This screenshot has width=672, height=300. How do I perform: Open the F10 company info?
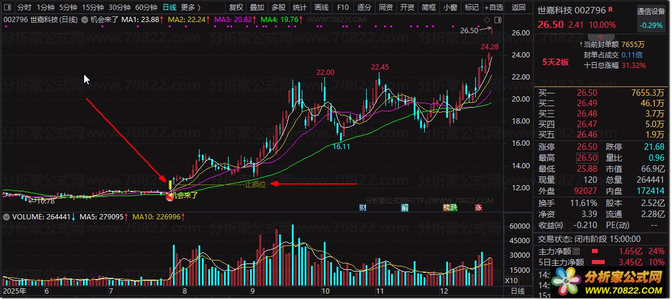pos(343,8)
